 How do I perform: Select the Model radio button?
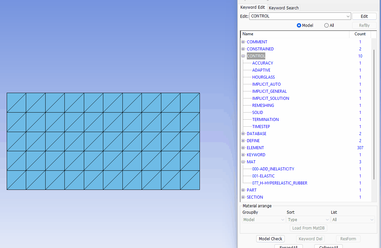point(299,26)
